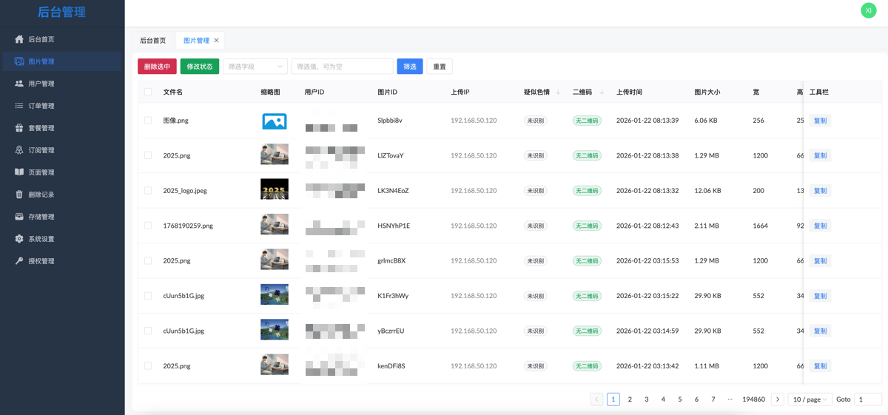Switch to the 后台首页 tab
Viewport: 888px width, 415px height.
[x=153, y=41]
